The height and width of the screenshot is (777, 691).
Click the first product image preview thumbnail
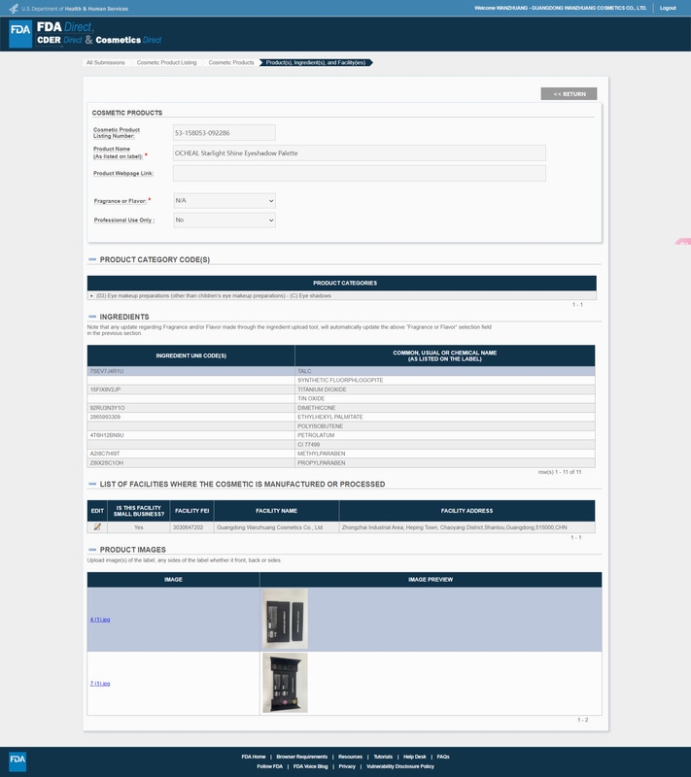pos(285,619)
